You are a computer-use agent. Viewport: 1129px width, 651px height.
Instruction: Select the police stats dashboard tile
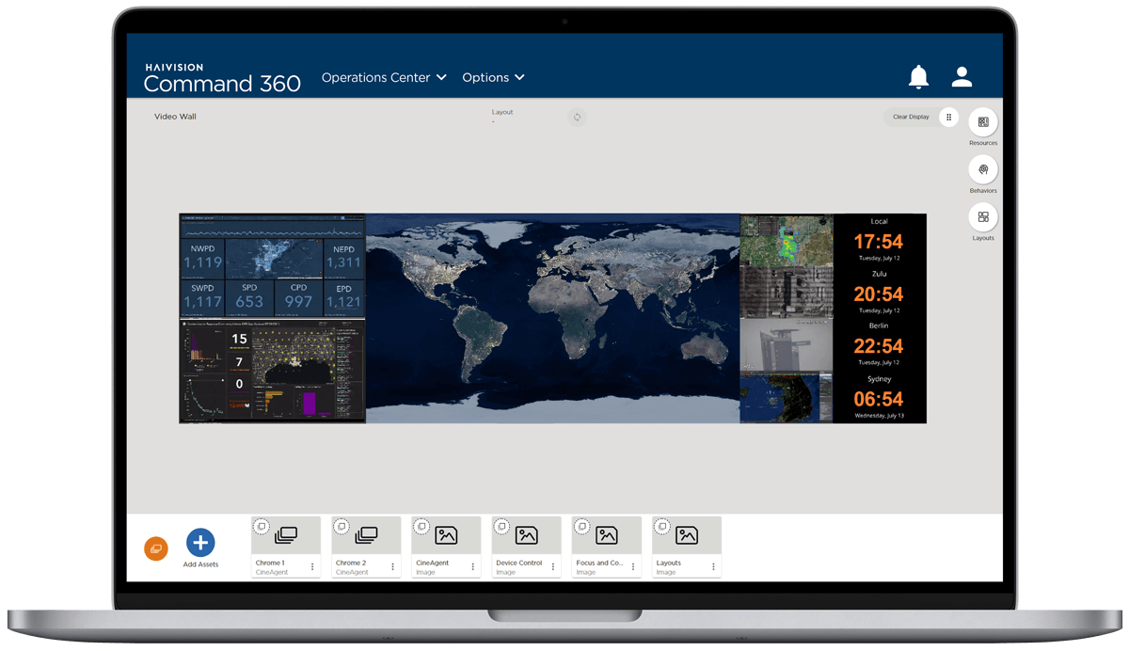point(272,265)
